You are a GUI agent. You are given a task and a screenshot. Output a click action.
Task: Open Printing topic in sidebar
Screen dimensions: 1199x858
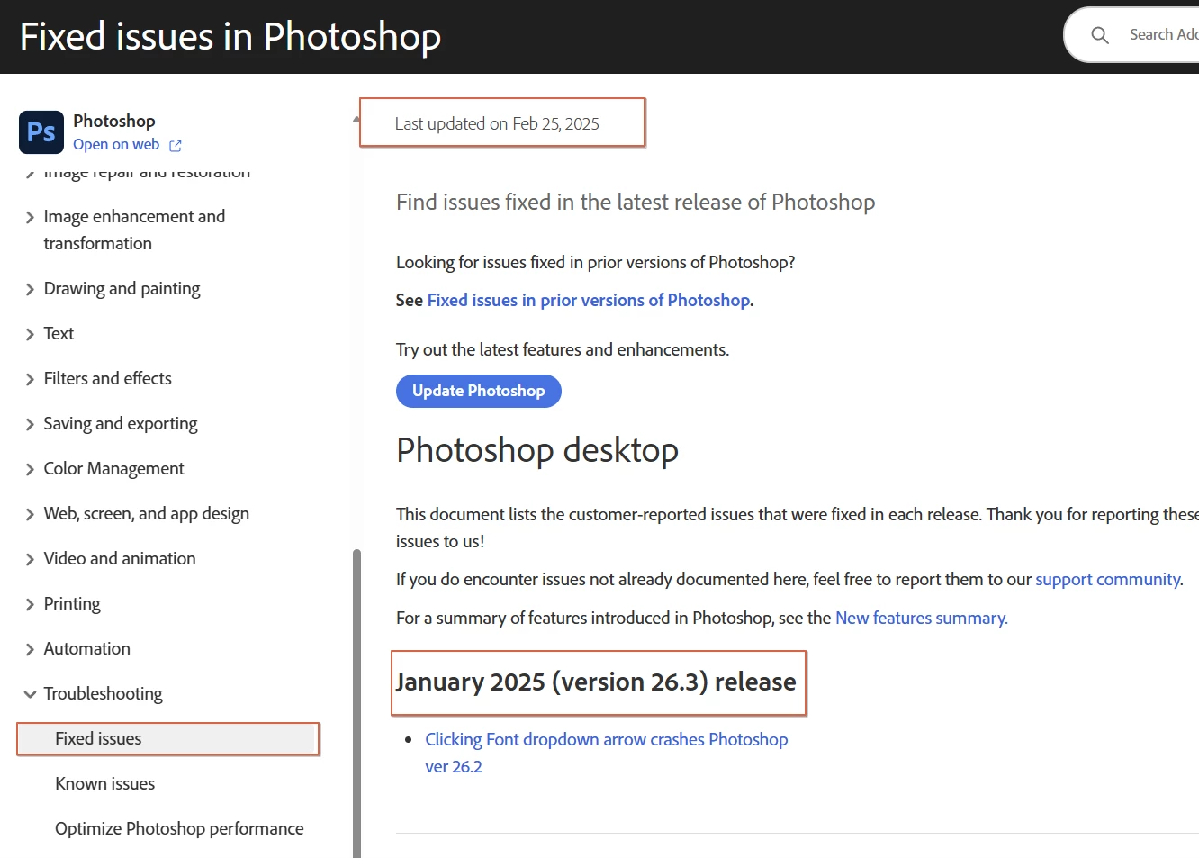click(x=72, y=603)
